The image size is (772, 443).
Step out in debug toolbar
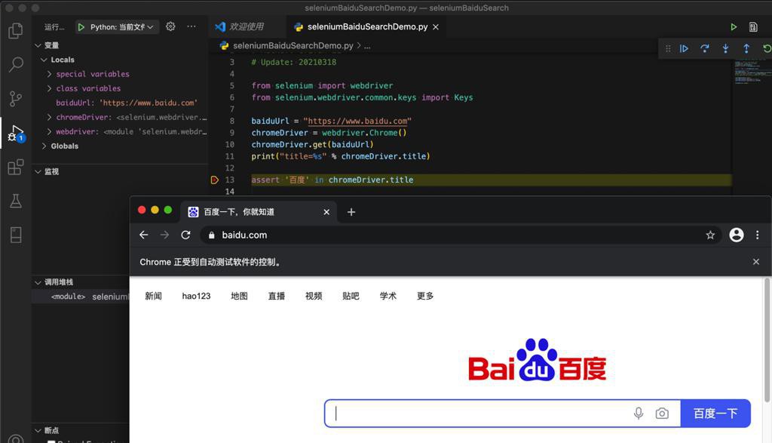[x=746, y=48]
